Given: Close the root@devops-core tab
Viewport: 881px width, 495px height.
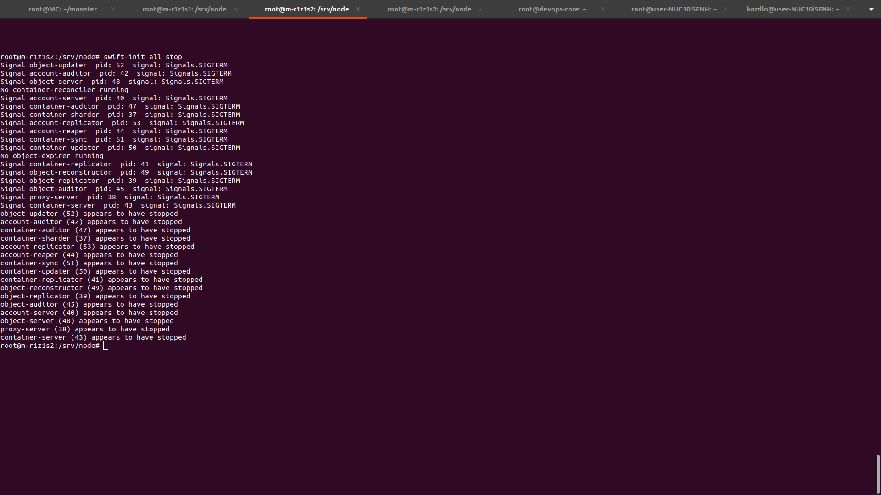Looking at the screenshot, I should 603,9.
